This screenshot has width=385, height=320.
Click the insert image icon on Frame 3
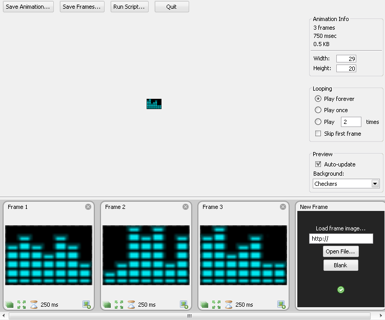[281, 305]
